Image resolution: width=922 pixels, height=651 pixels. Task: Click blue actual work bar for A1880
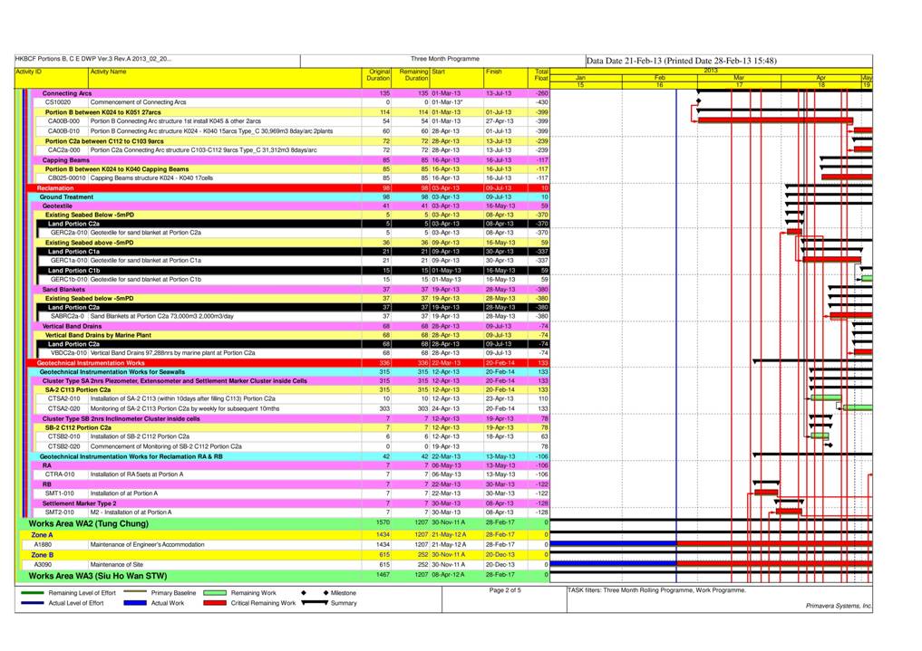[x=613, y=543]
